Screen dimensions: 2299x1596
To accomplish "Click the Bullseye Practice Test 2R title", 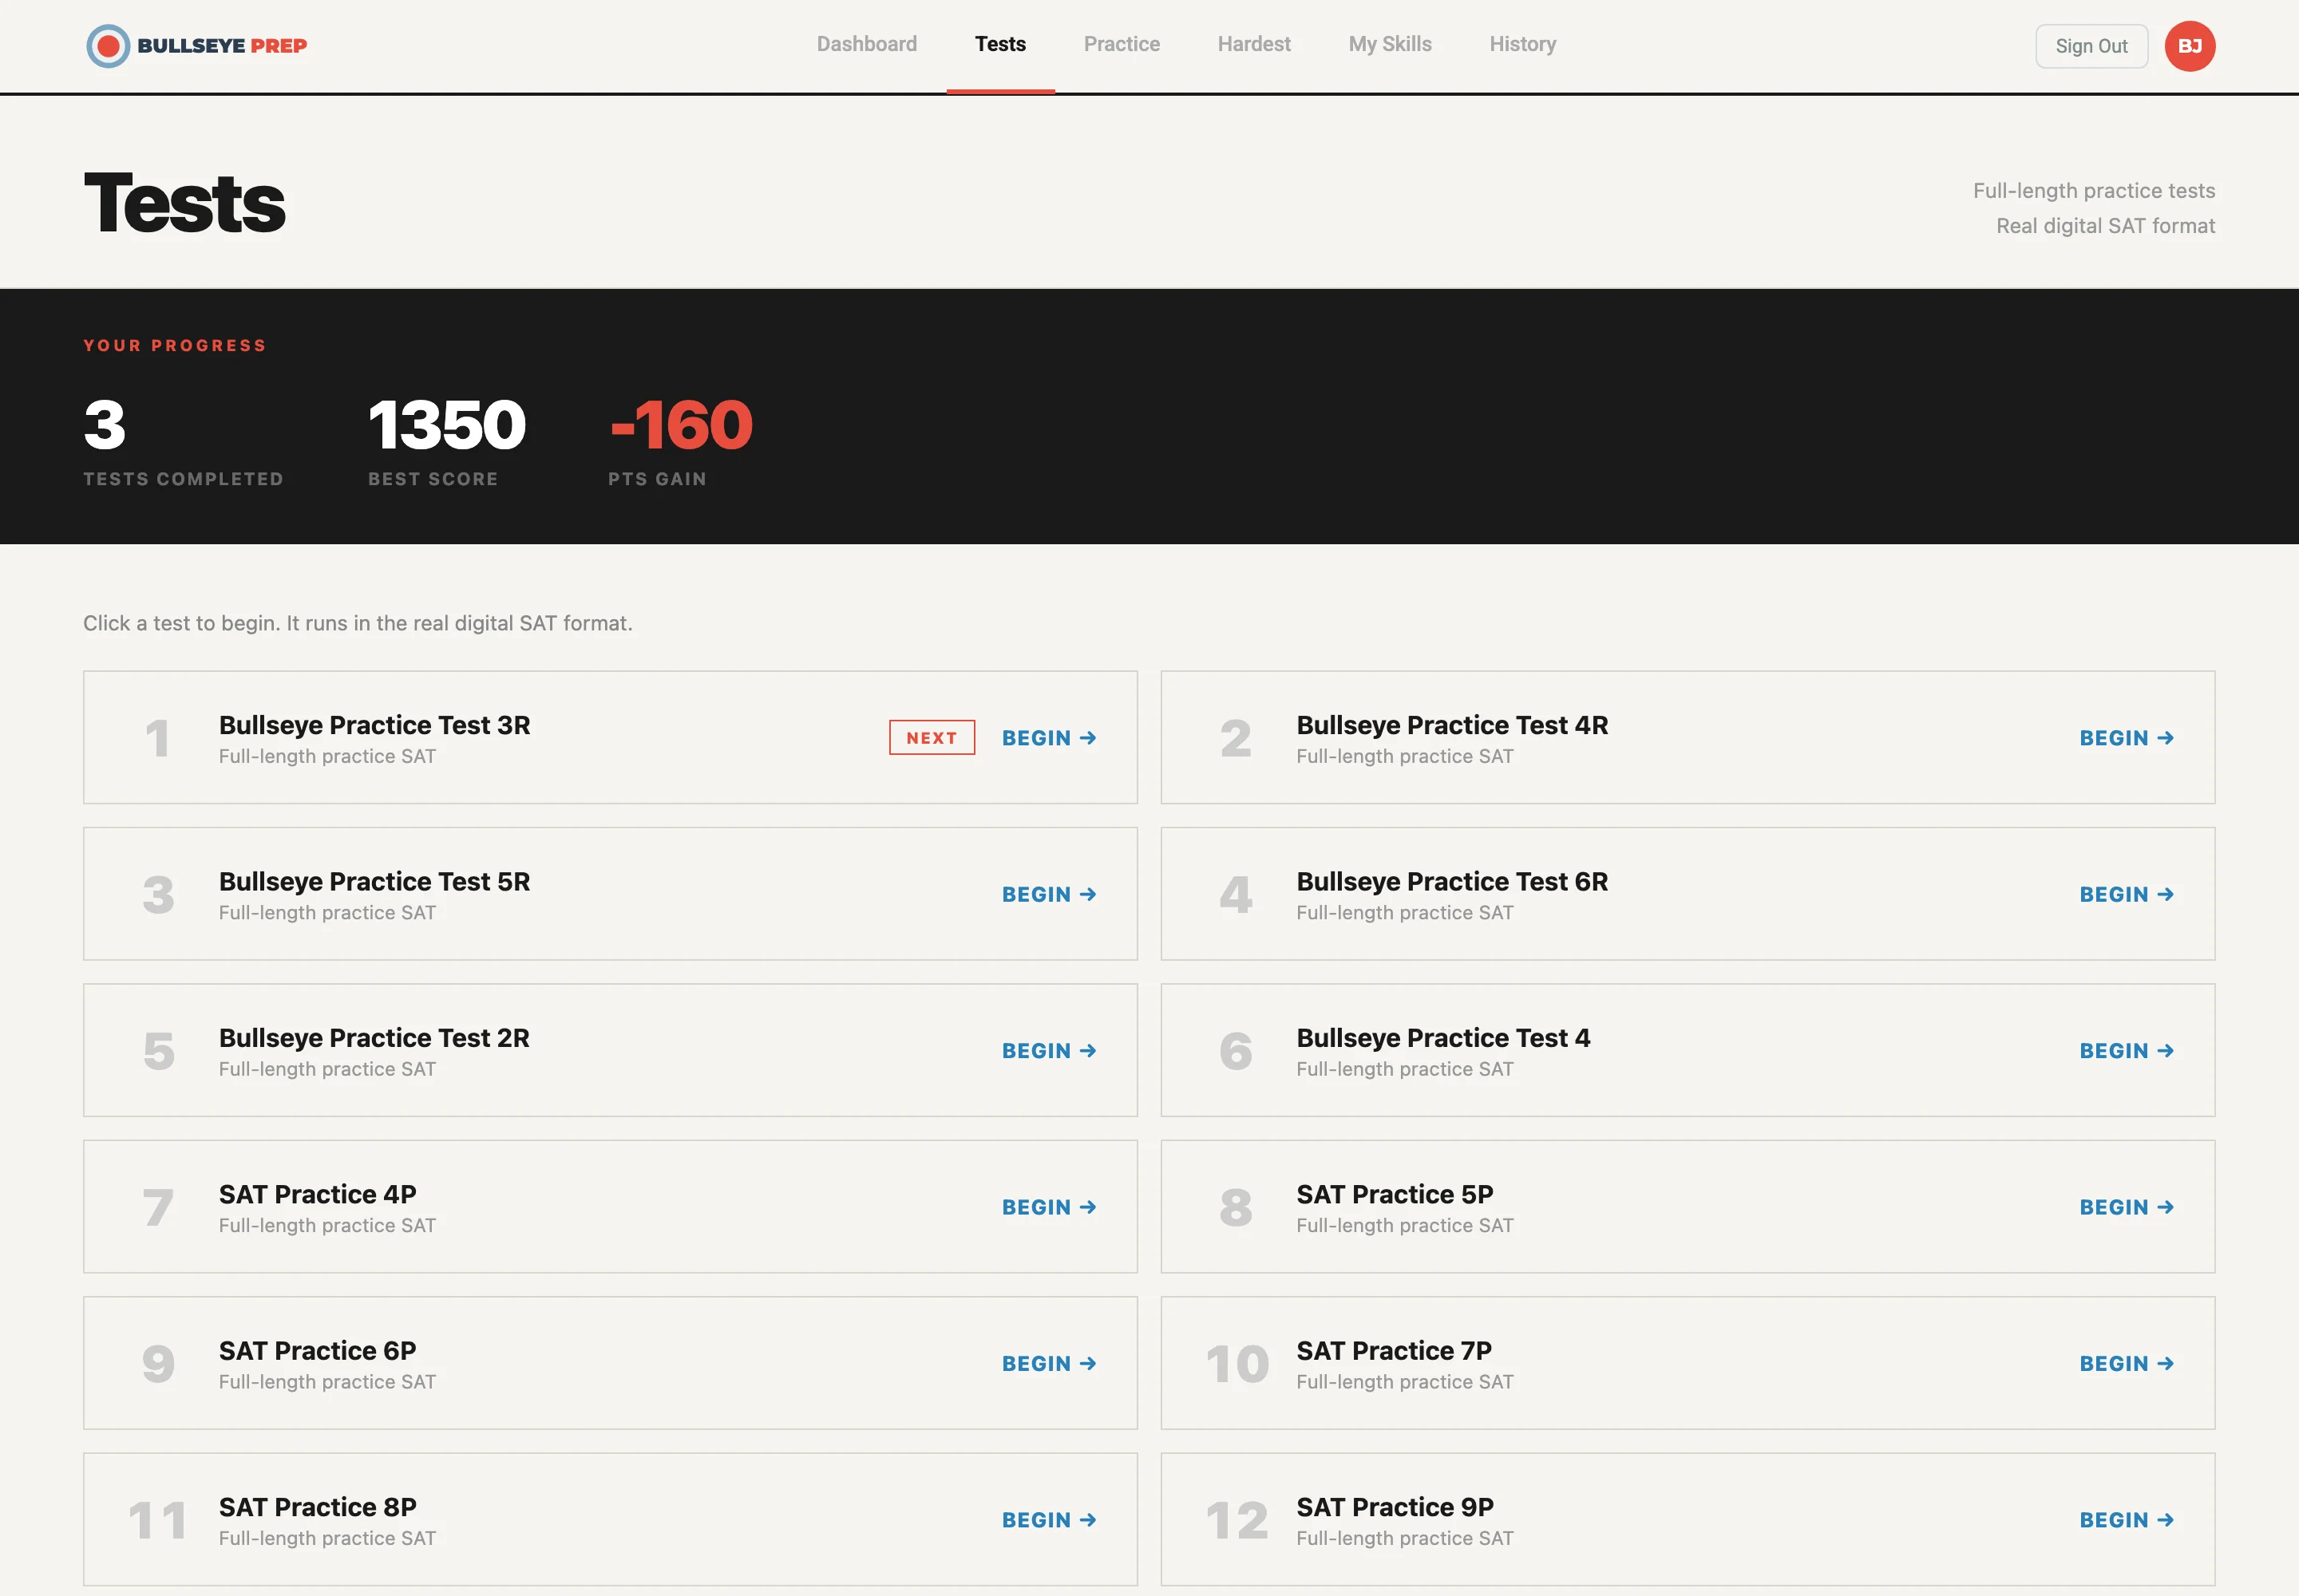I will tap(374, 1038).
